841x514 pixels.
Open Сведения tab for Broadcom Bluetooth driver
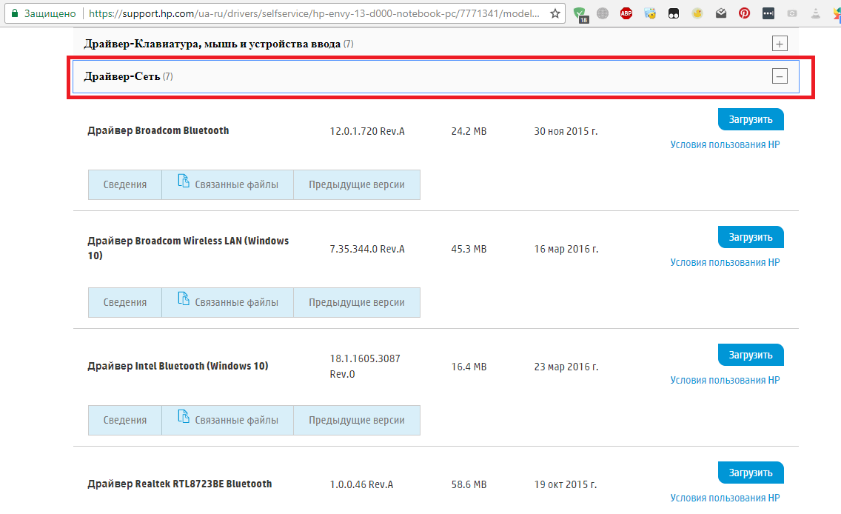click(x=124, y=184)
